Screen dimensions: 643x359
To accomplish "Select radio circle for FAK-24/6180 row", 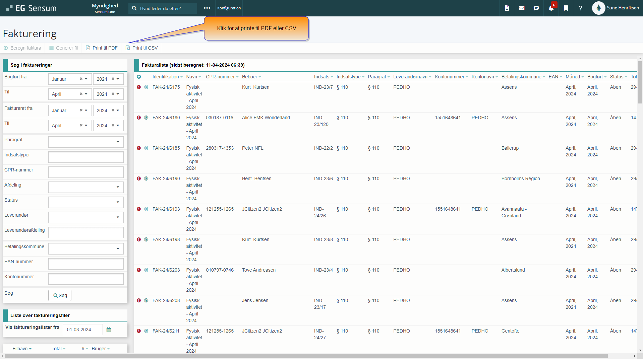I will (x=146, y=118).
